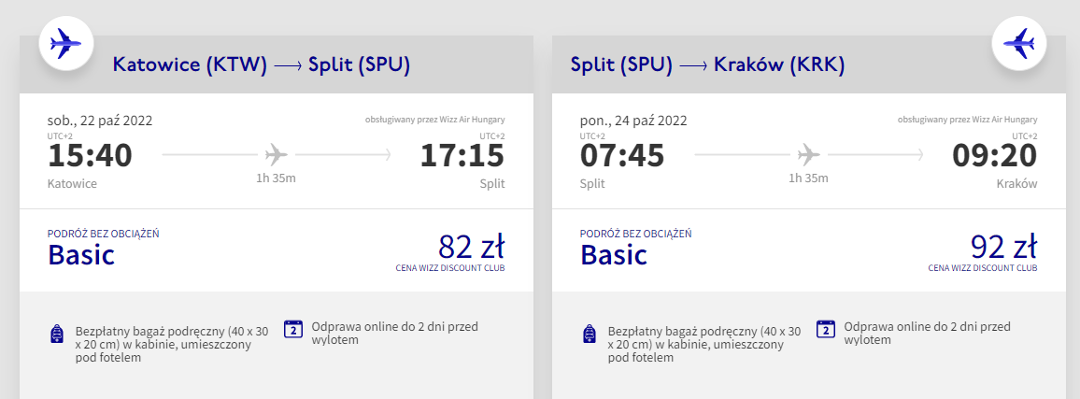Choose the Basic fare for the Katowice flight
This screenshot has height=399, width=1080.
click(80, 254)
